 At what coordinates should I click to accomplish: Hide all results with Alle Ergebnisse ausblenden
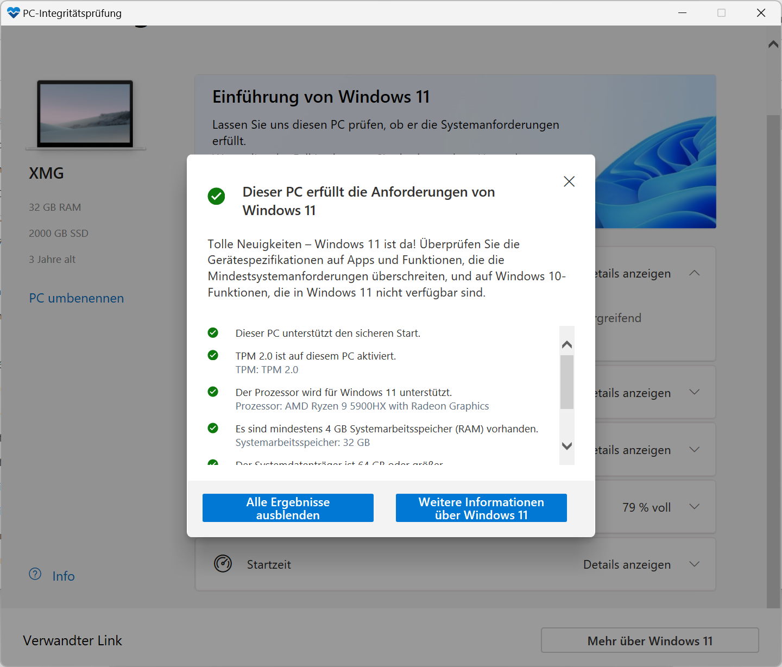pyautogui.click(x=288, y=508)
